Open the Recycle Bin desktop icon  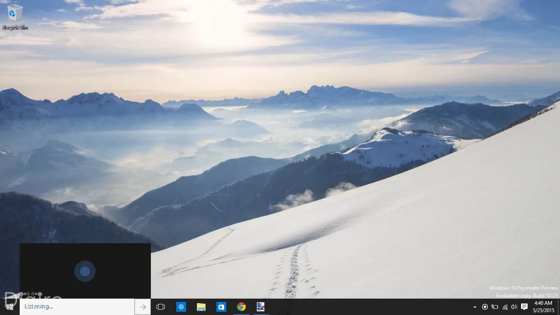pyautogui.click(x=15, y=17)
